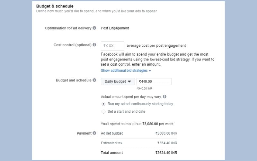Select 'Run my ad set continuously starting today'

(x=103, y=104)
